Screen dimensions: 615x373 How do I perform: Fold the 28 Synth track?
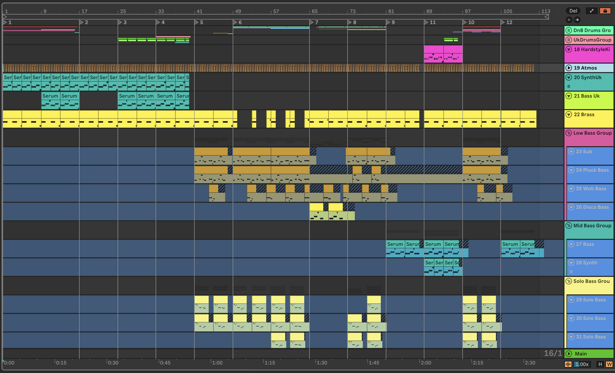[x=571, y=263]
